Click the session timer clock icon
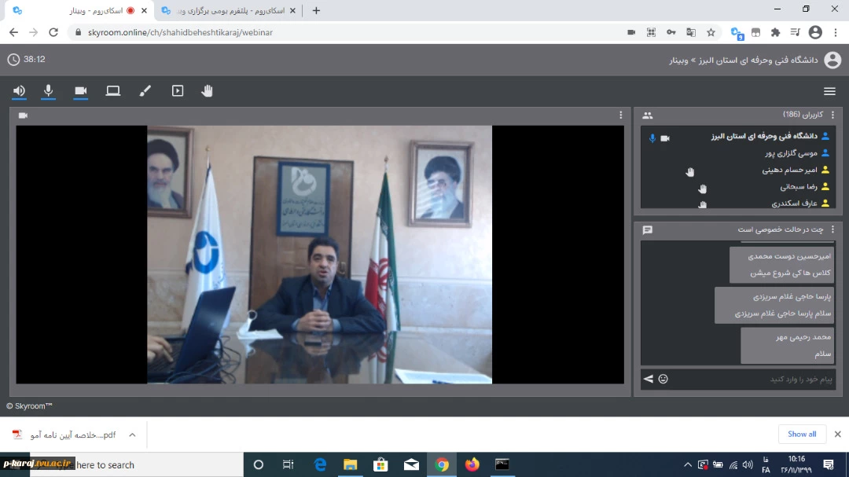 pos(13,60)
